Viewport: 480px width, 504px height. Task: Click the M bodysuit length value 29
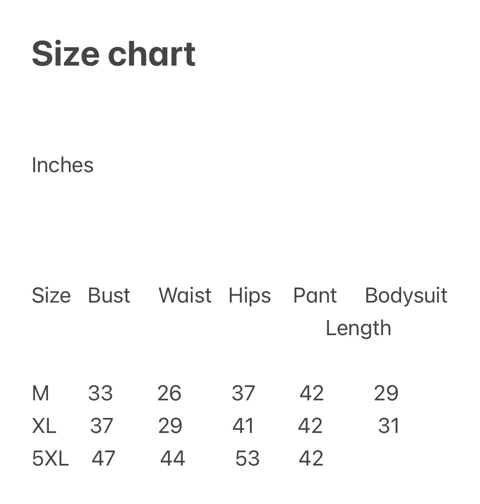coord(386,393)
